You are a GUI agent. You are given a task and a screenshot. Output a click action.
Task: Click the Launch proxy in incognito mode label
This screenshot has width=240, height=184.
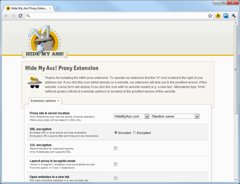coord(52,161)
